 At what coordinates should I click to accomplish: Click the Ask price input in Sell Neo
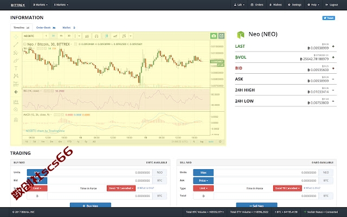[266, 181]
